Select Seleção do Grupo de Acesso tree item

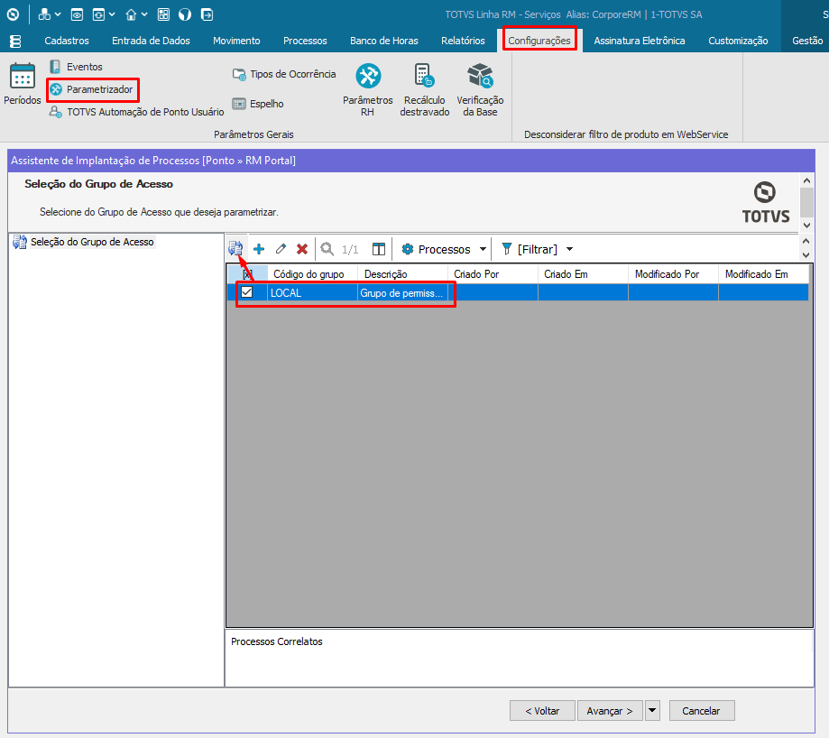92,242
